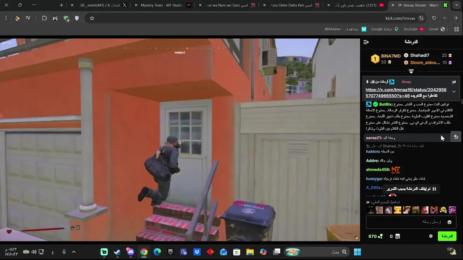463x260 pixels.
Task: Open the extensions puzzle icon
Action: (x=44, y=18)
